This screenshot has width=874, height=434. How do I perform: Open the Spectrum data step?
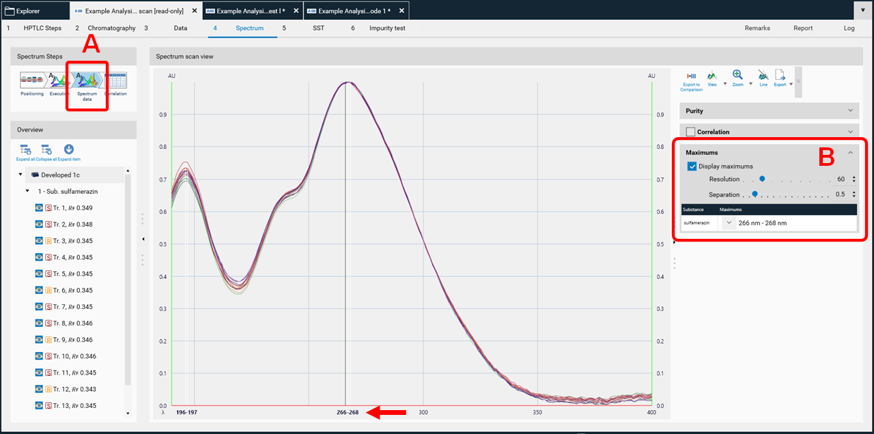[x=87, y=82]
